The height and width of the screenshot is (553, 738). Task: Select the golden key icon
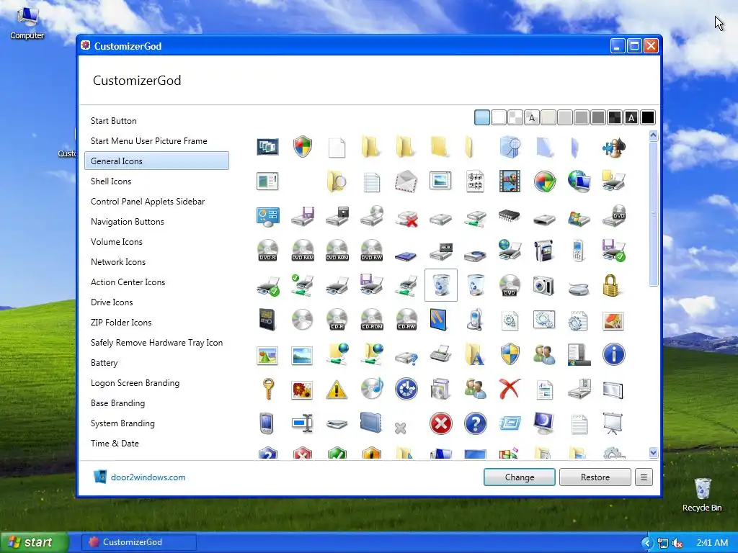click(268, 389)
